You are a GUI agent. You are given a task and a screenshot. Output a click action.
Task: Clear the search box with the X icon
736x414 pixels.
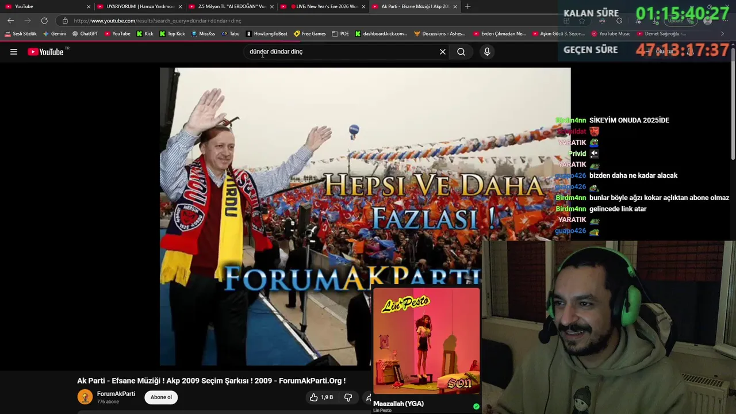coord(443,52)
